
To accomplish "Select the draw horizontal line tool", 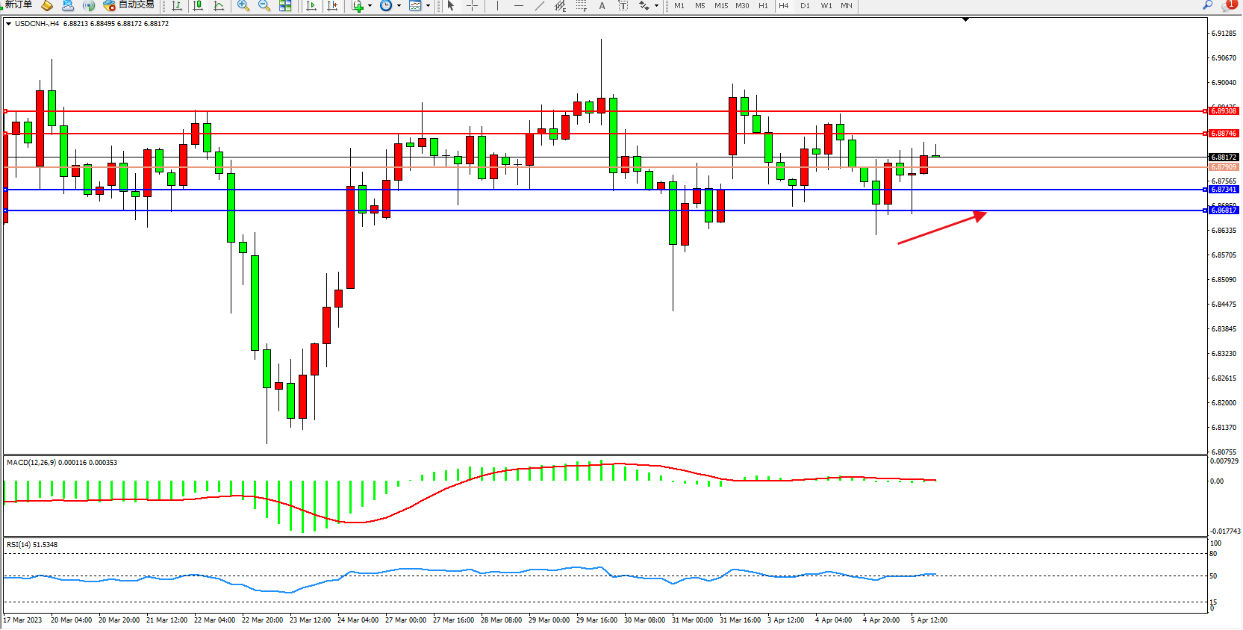I will point(519,5).
